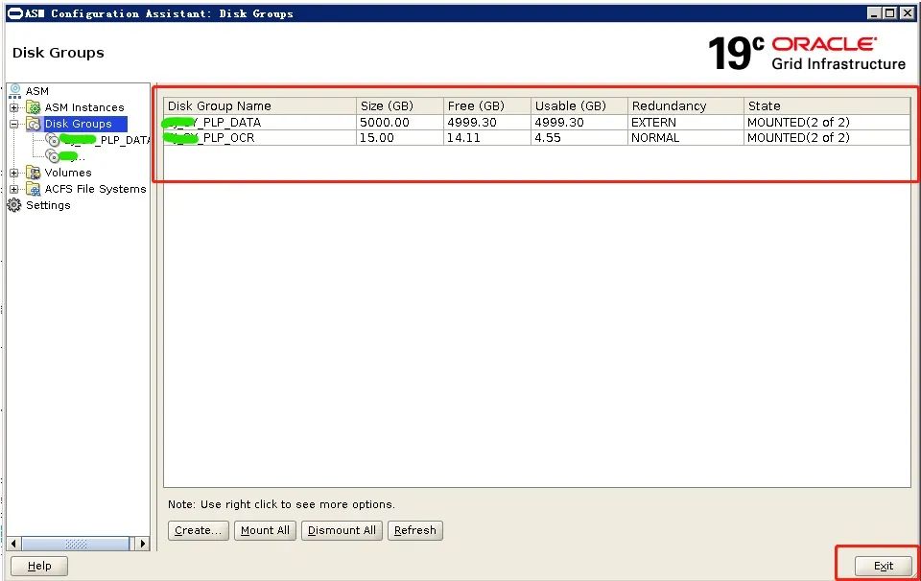
Task: Click the NORMAL redundancy cell
Action: coord(685,138)
